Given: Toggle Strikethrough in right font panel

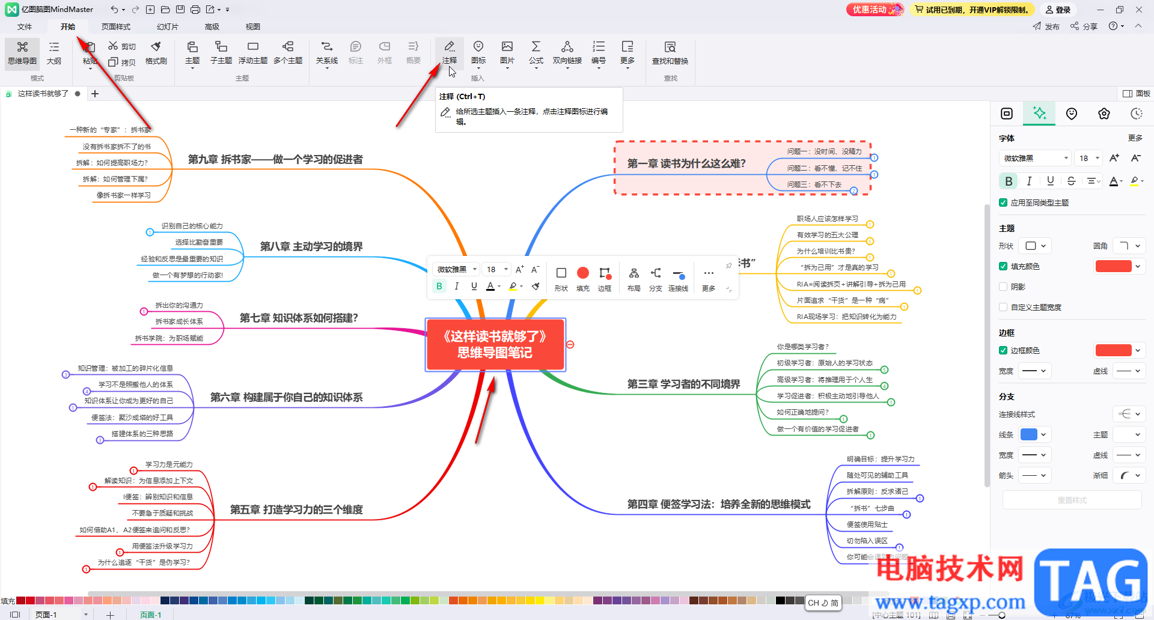Looking at the screenshot, I should (x=1071, y=181).
